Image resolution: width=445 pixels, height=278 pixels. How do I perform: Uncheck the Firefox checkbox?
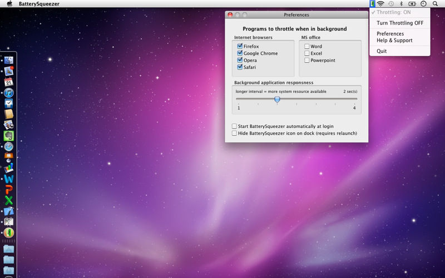[x=240, y=46]
